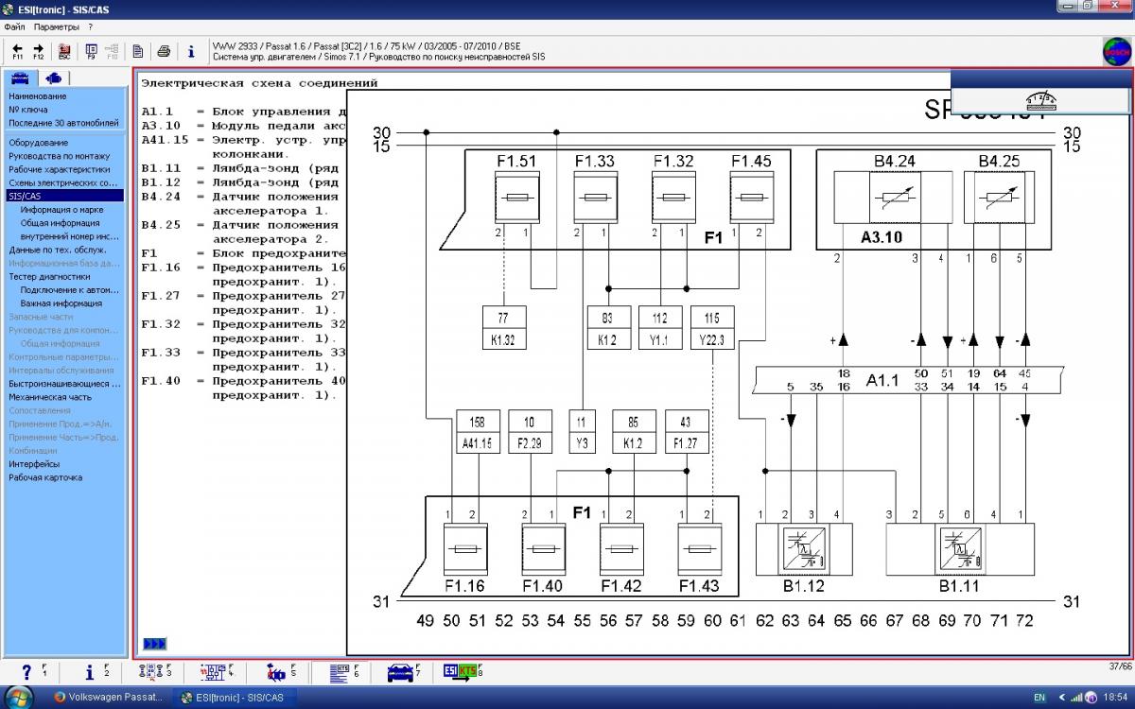1135x709 pixels.
Task: Click the EN language indicator
Action: pos(1039,698)
